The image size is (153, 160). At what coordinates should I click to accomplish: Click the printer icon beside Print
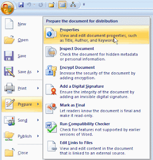coord(9,88)
